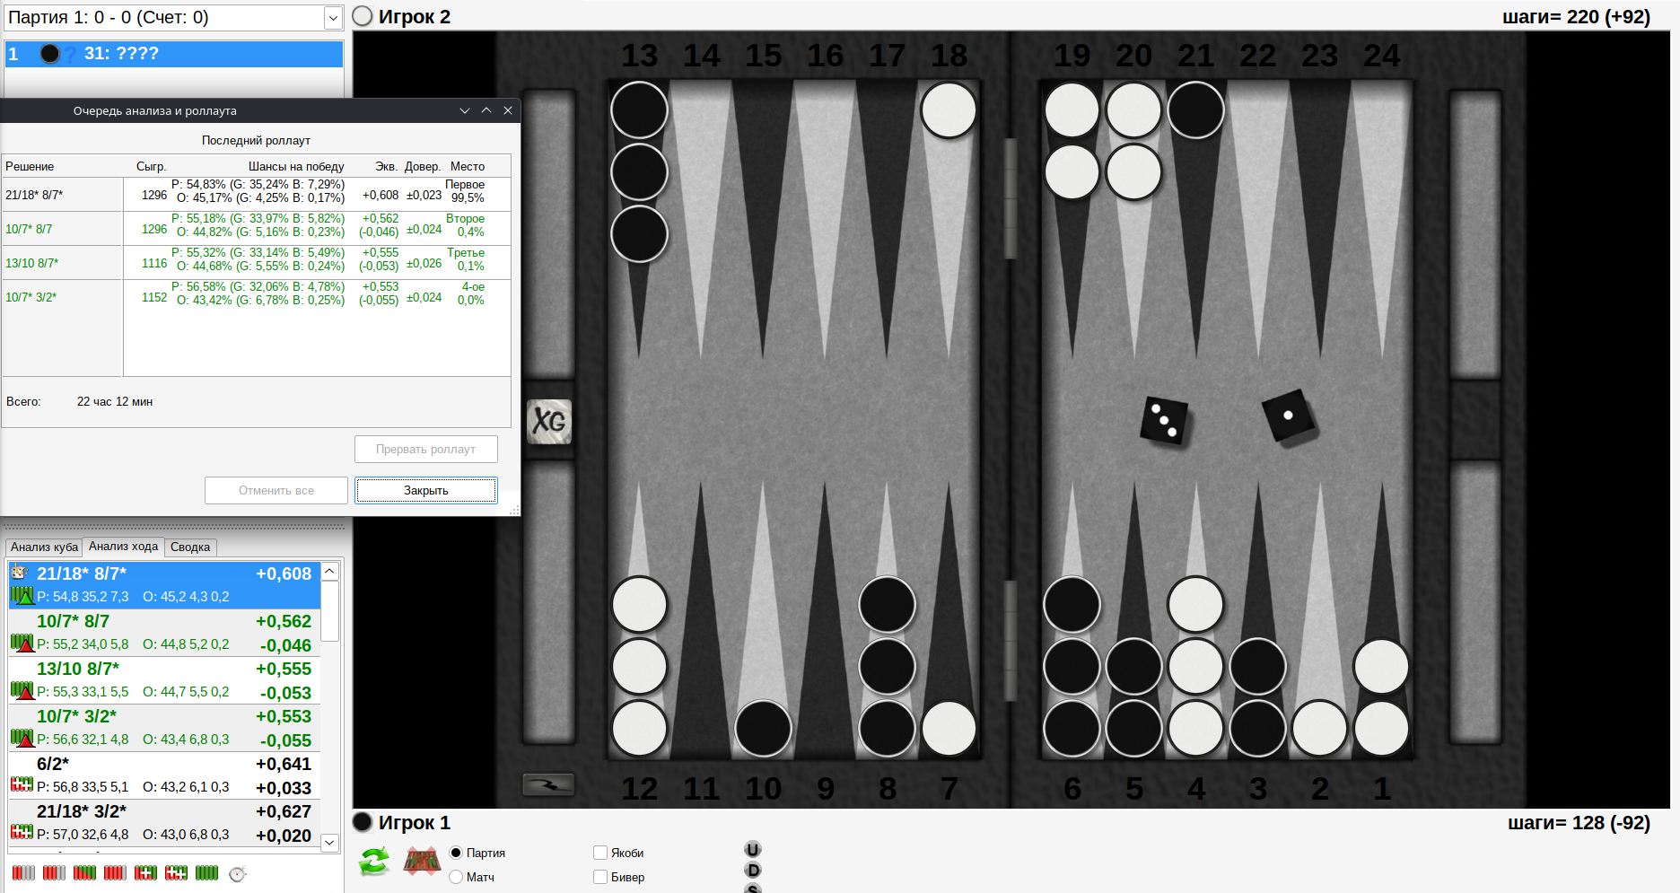Click the black circle indicator next to Игрок 1
This screenshot has width=1680, height=893.
pyautogui.click(x=363, y=822)
